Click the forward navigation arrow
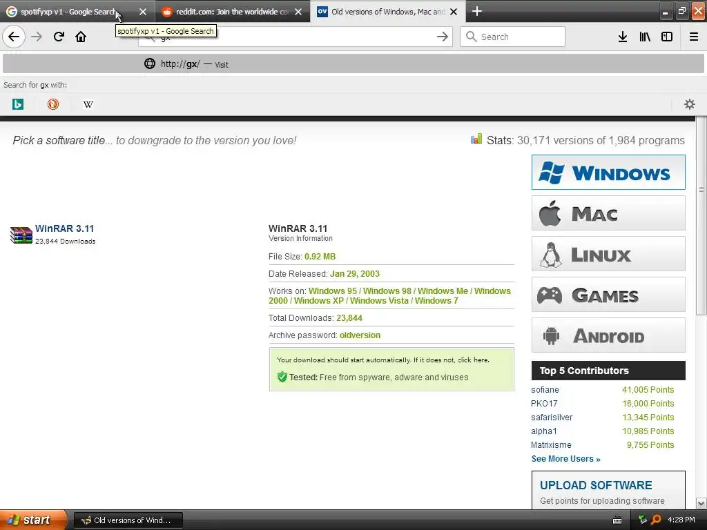707x530 pixels. coord(37,37)
